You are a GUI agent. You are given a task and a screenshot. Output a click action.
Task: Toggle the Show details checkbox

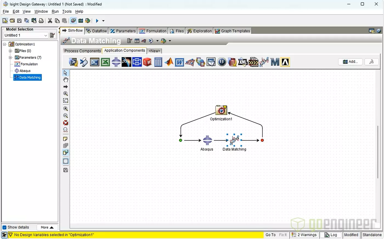pos(4,227)
